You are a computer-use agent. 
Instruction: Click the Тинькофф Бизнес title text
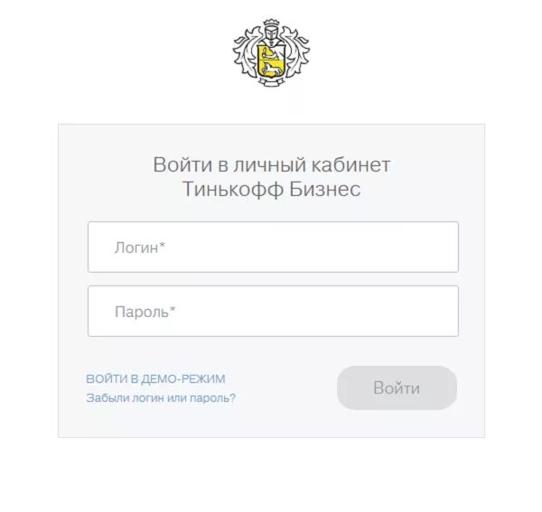271,189
